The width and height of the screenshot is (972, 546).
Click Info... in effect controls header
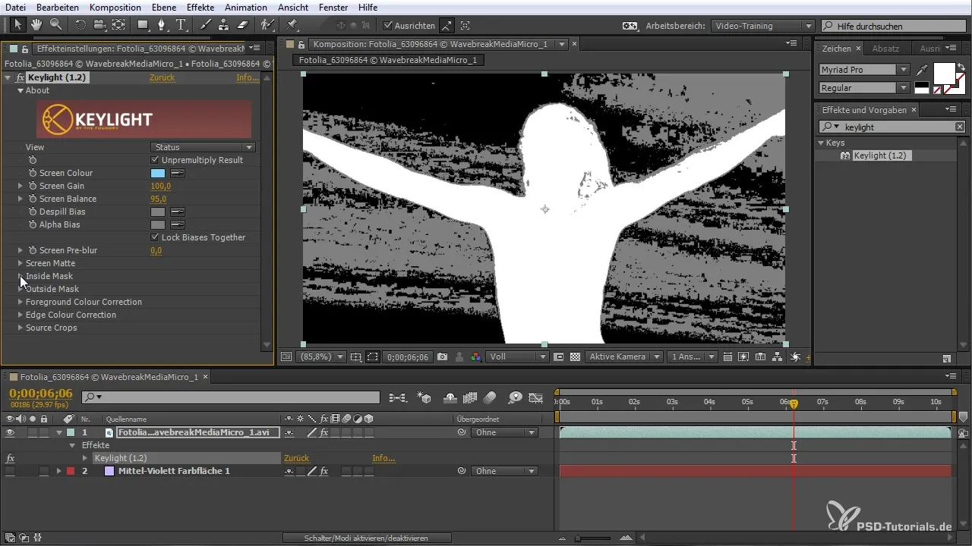click(x=247, y=77)
